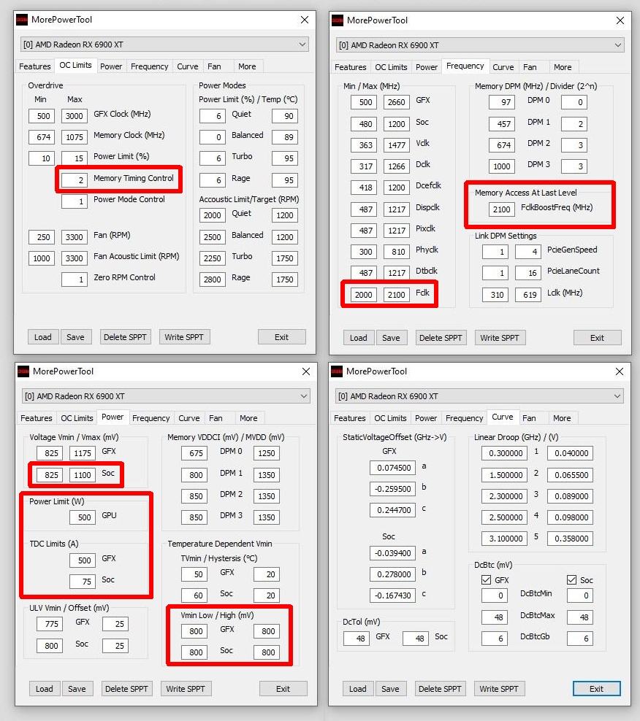640x721 pixels.
Task: Click the Power Mode Control value field
Action: point(74,201)
